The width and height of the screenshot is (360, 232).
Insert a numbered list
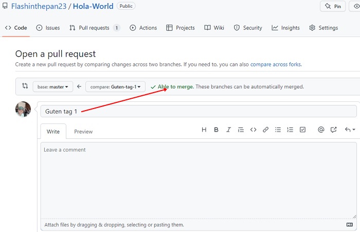[290, 130]
